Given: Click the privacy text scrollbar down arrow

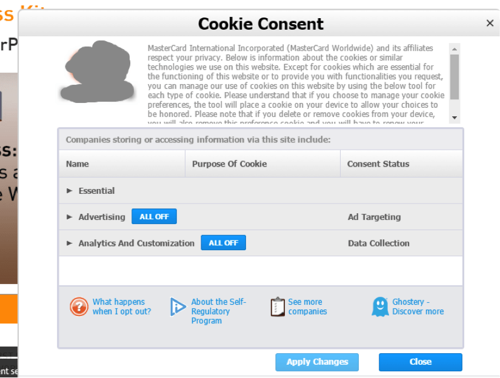Looking at the screenshot, I should (455, 118).
